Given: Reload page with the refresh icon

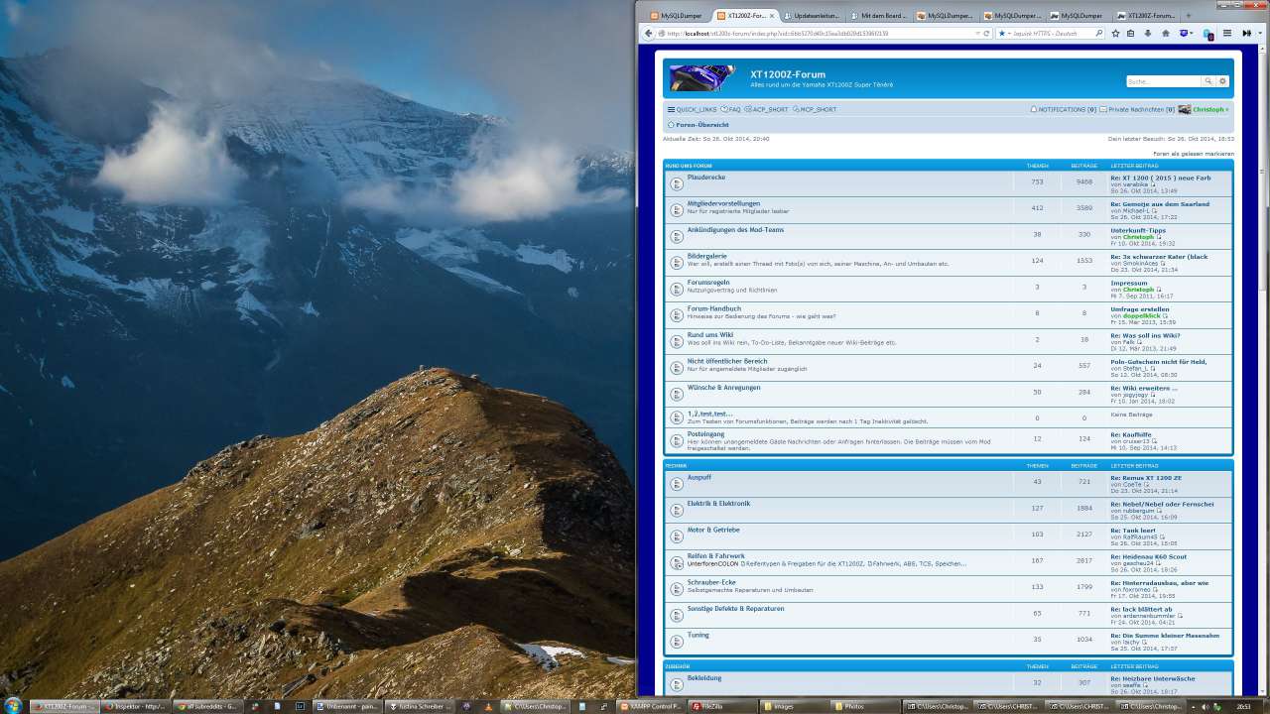Looking at the screenshot, I should (x=986, y=33).
